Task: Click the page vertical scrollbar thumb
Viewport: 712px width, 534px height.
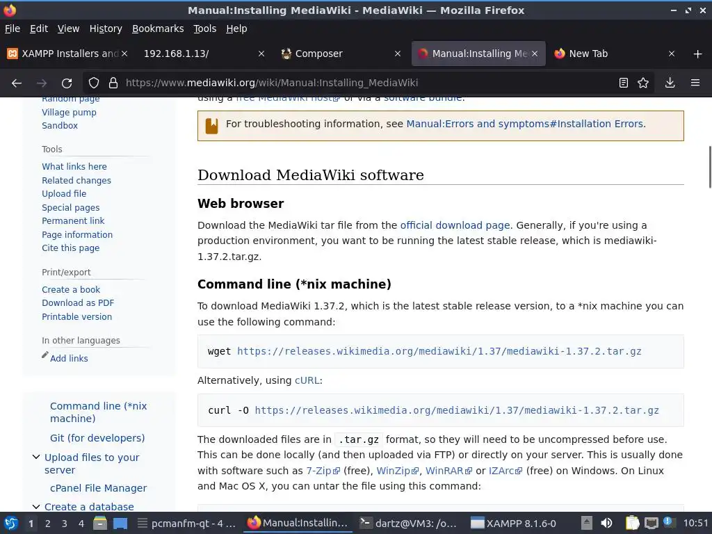Action: [x=710, y=167]
